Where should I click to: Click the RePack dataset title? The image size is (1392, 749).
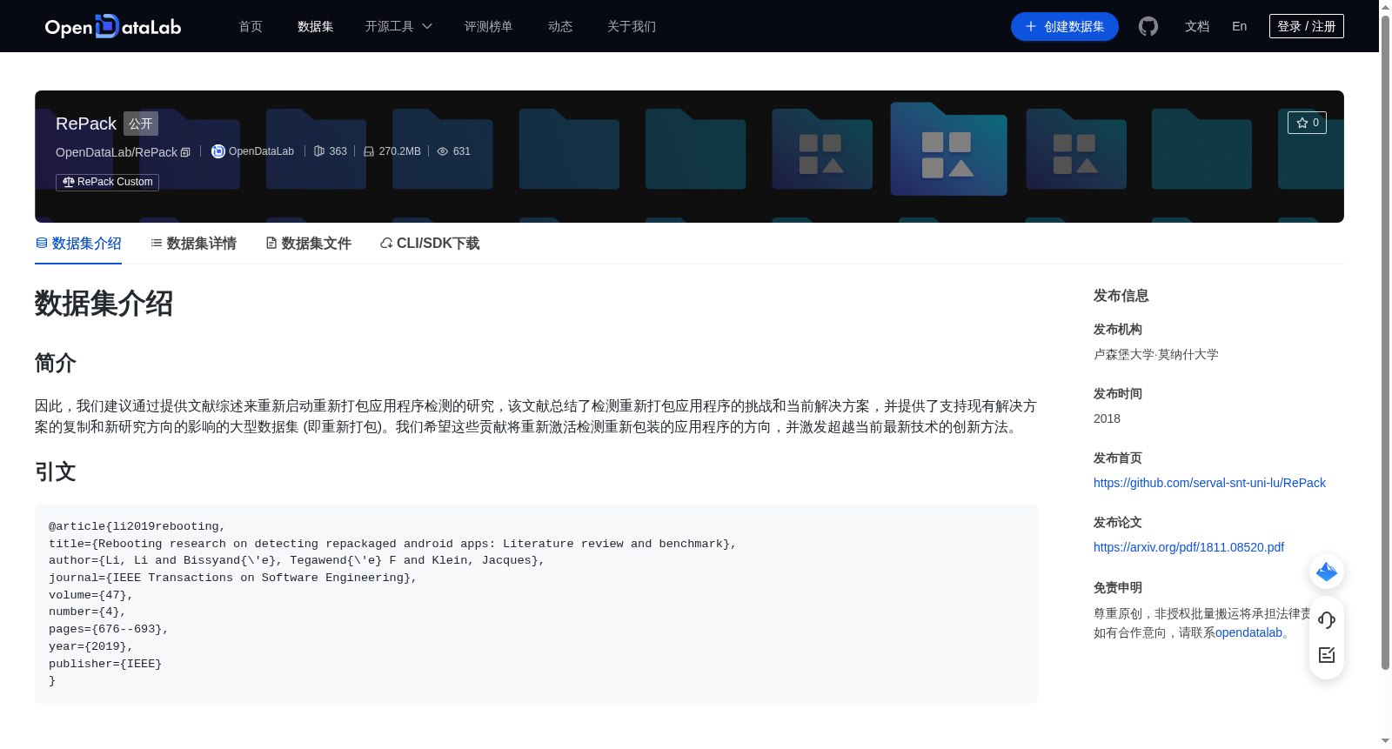[86, 124]
